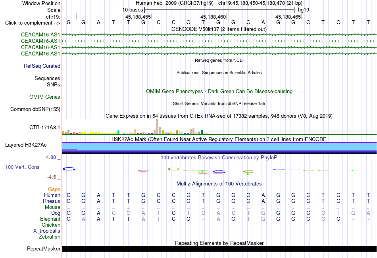Open the OMIM Gene Phenotypes track title

[x=219, y=91]
